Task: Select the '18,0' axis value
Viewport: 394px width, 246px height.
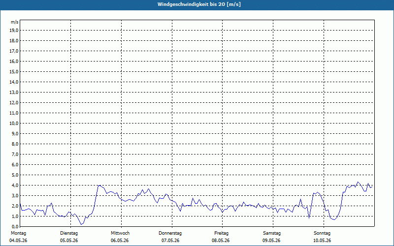Action: pos(14,41)
